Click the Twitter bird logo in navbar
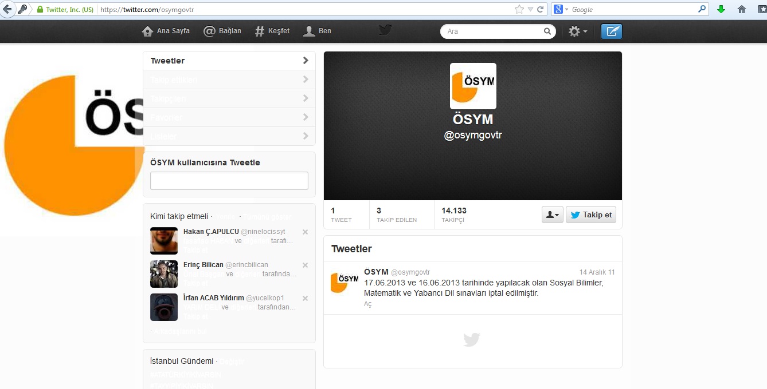Image resolution: width=767 pixels, height=389 pixels. (385, 30)
